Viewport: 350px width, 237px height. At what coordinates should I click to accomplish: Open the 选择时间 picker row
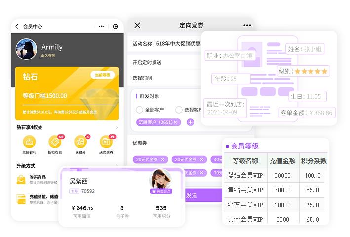pos(163,78)
